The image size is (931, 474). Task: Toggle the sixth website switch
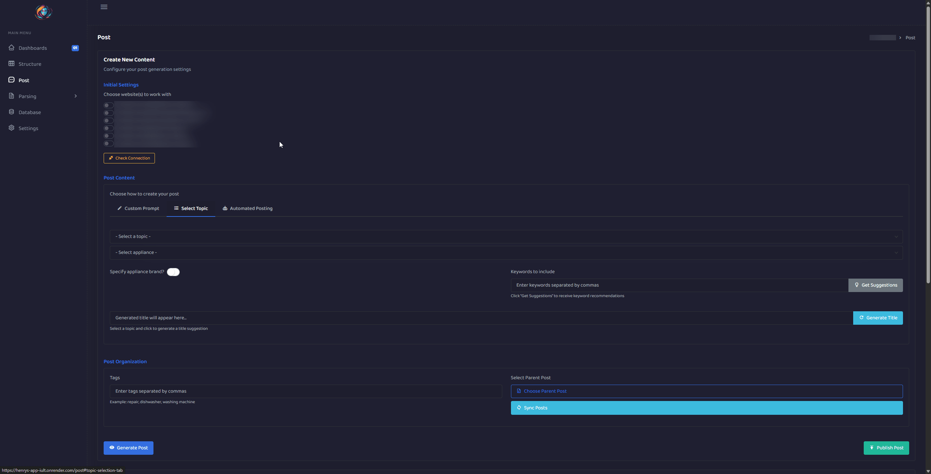109,143
